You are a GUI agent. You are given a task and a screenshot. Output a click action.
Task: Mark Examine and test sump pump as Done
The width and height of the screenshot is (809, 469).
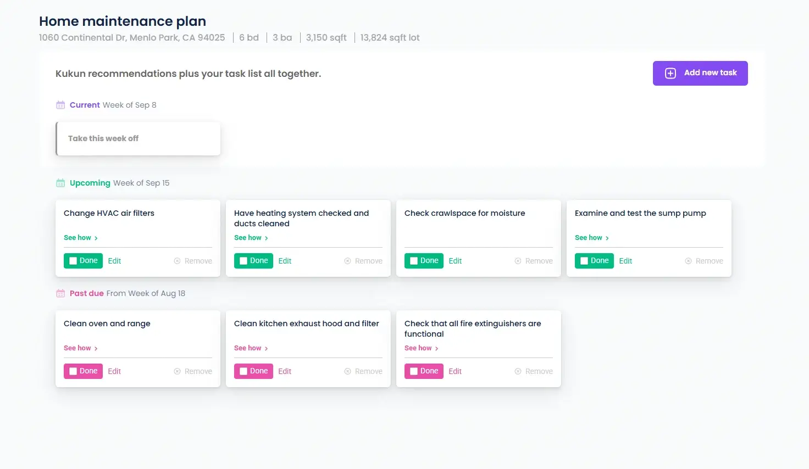584,261
